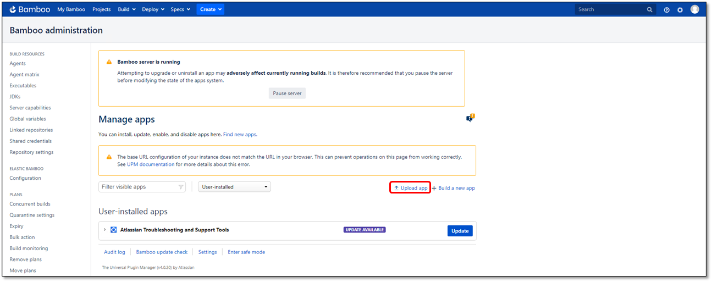Screen dimensions: 712x282
Task: Open Global variables in sidebar
Action: click(27, 119)
